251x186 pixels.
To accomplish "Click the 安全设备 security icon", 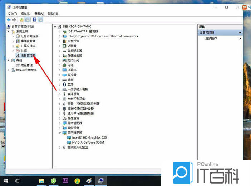I will [64, 41].
